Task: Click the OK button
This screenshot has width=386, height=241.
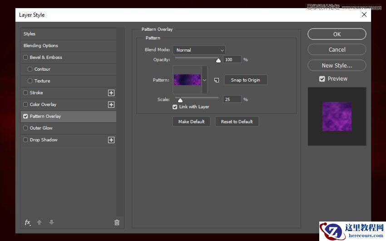Action: pyautogui.click(x=337, y=34)
